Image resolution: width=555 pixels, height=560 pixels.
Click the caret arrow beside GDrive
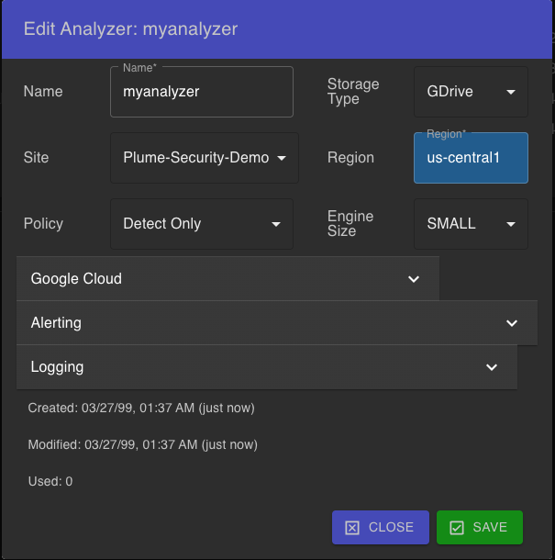point(511,92)
